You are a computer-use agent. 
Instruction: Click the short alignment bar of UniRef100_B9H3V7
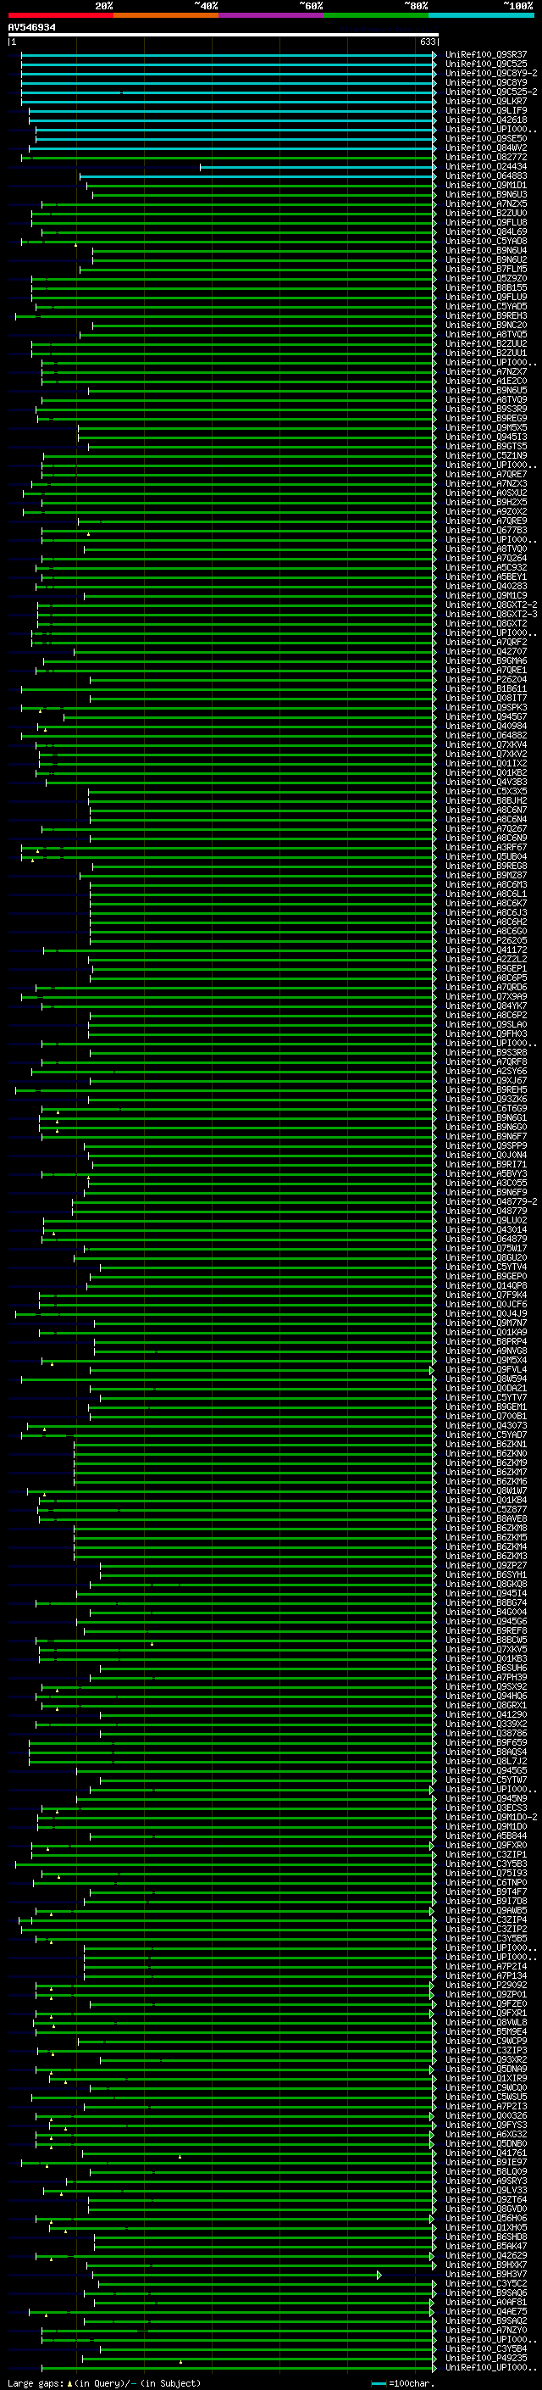click(x=236, y=2275)
